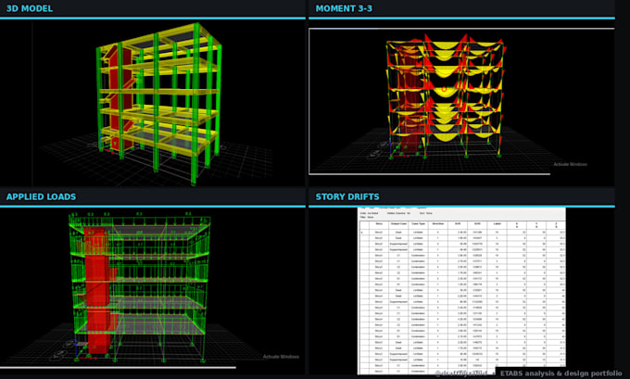Click the 'Output Case' column header
The height and width of the screenshot is (379, 630).
398,224
